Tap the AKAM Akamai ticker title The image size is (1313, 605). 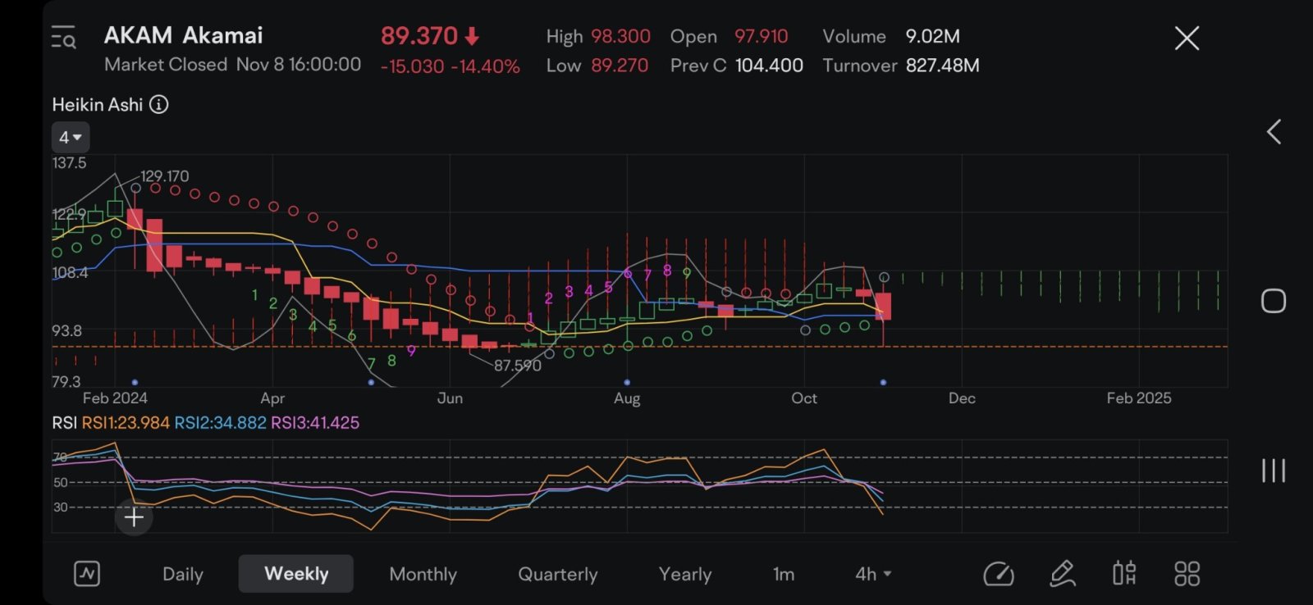183,35
